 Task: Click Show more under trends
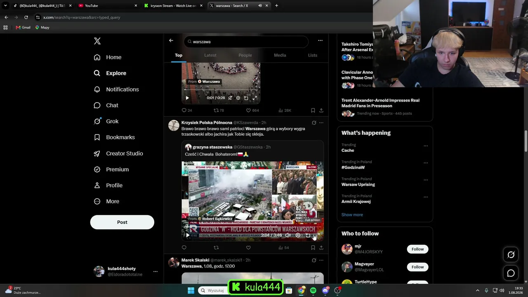[352, 215]
